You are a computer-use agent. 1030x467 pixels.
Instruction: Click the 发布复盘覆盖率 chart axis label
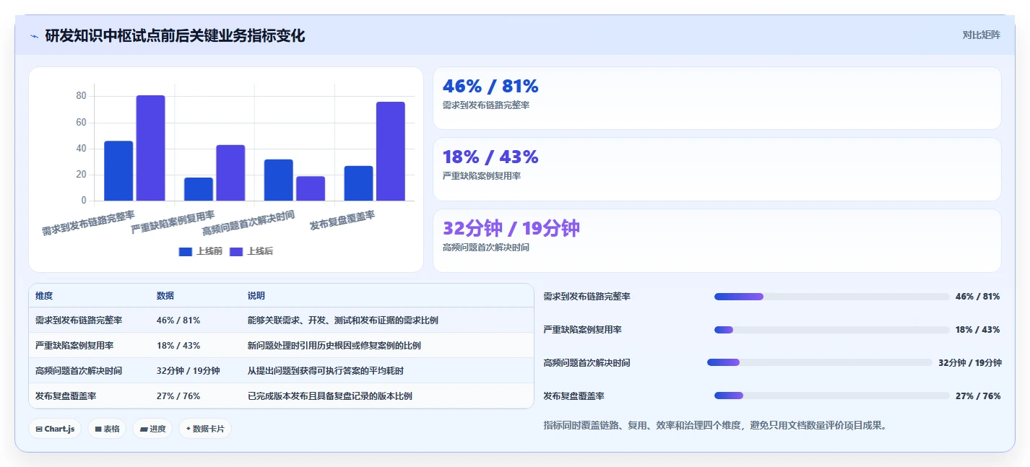click(x=342, y=220)
